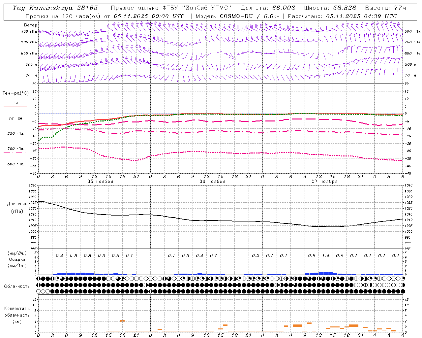Click the '500 м' wind level label on the left
422x338 pixels.
[x=31, y=64]
